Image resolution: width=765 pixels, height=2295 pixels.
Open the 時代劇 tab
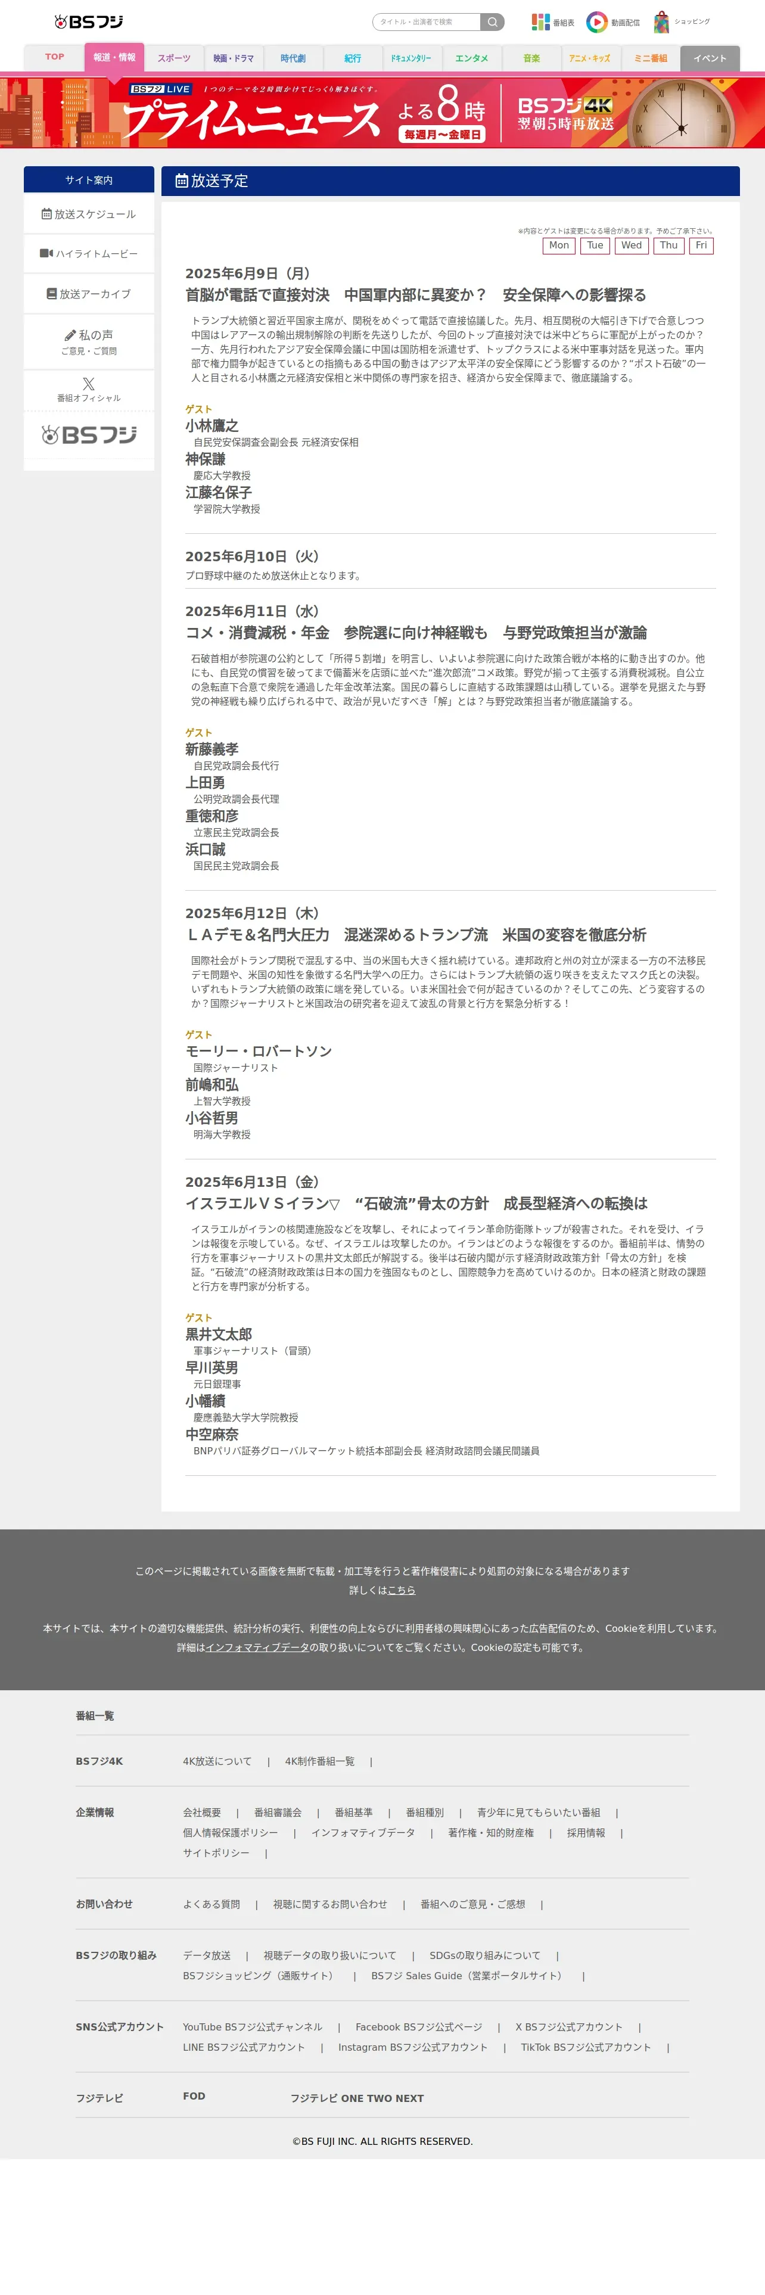click(293, 58)
